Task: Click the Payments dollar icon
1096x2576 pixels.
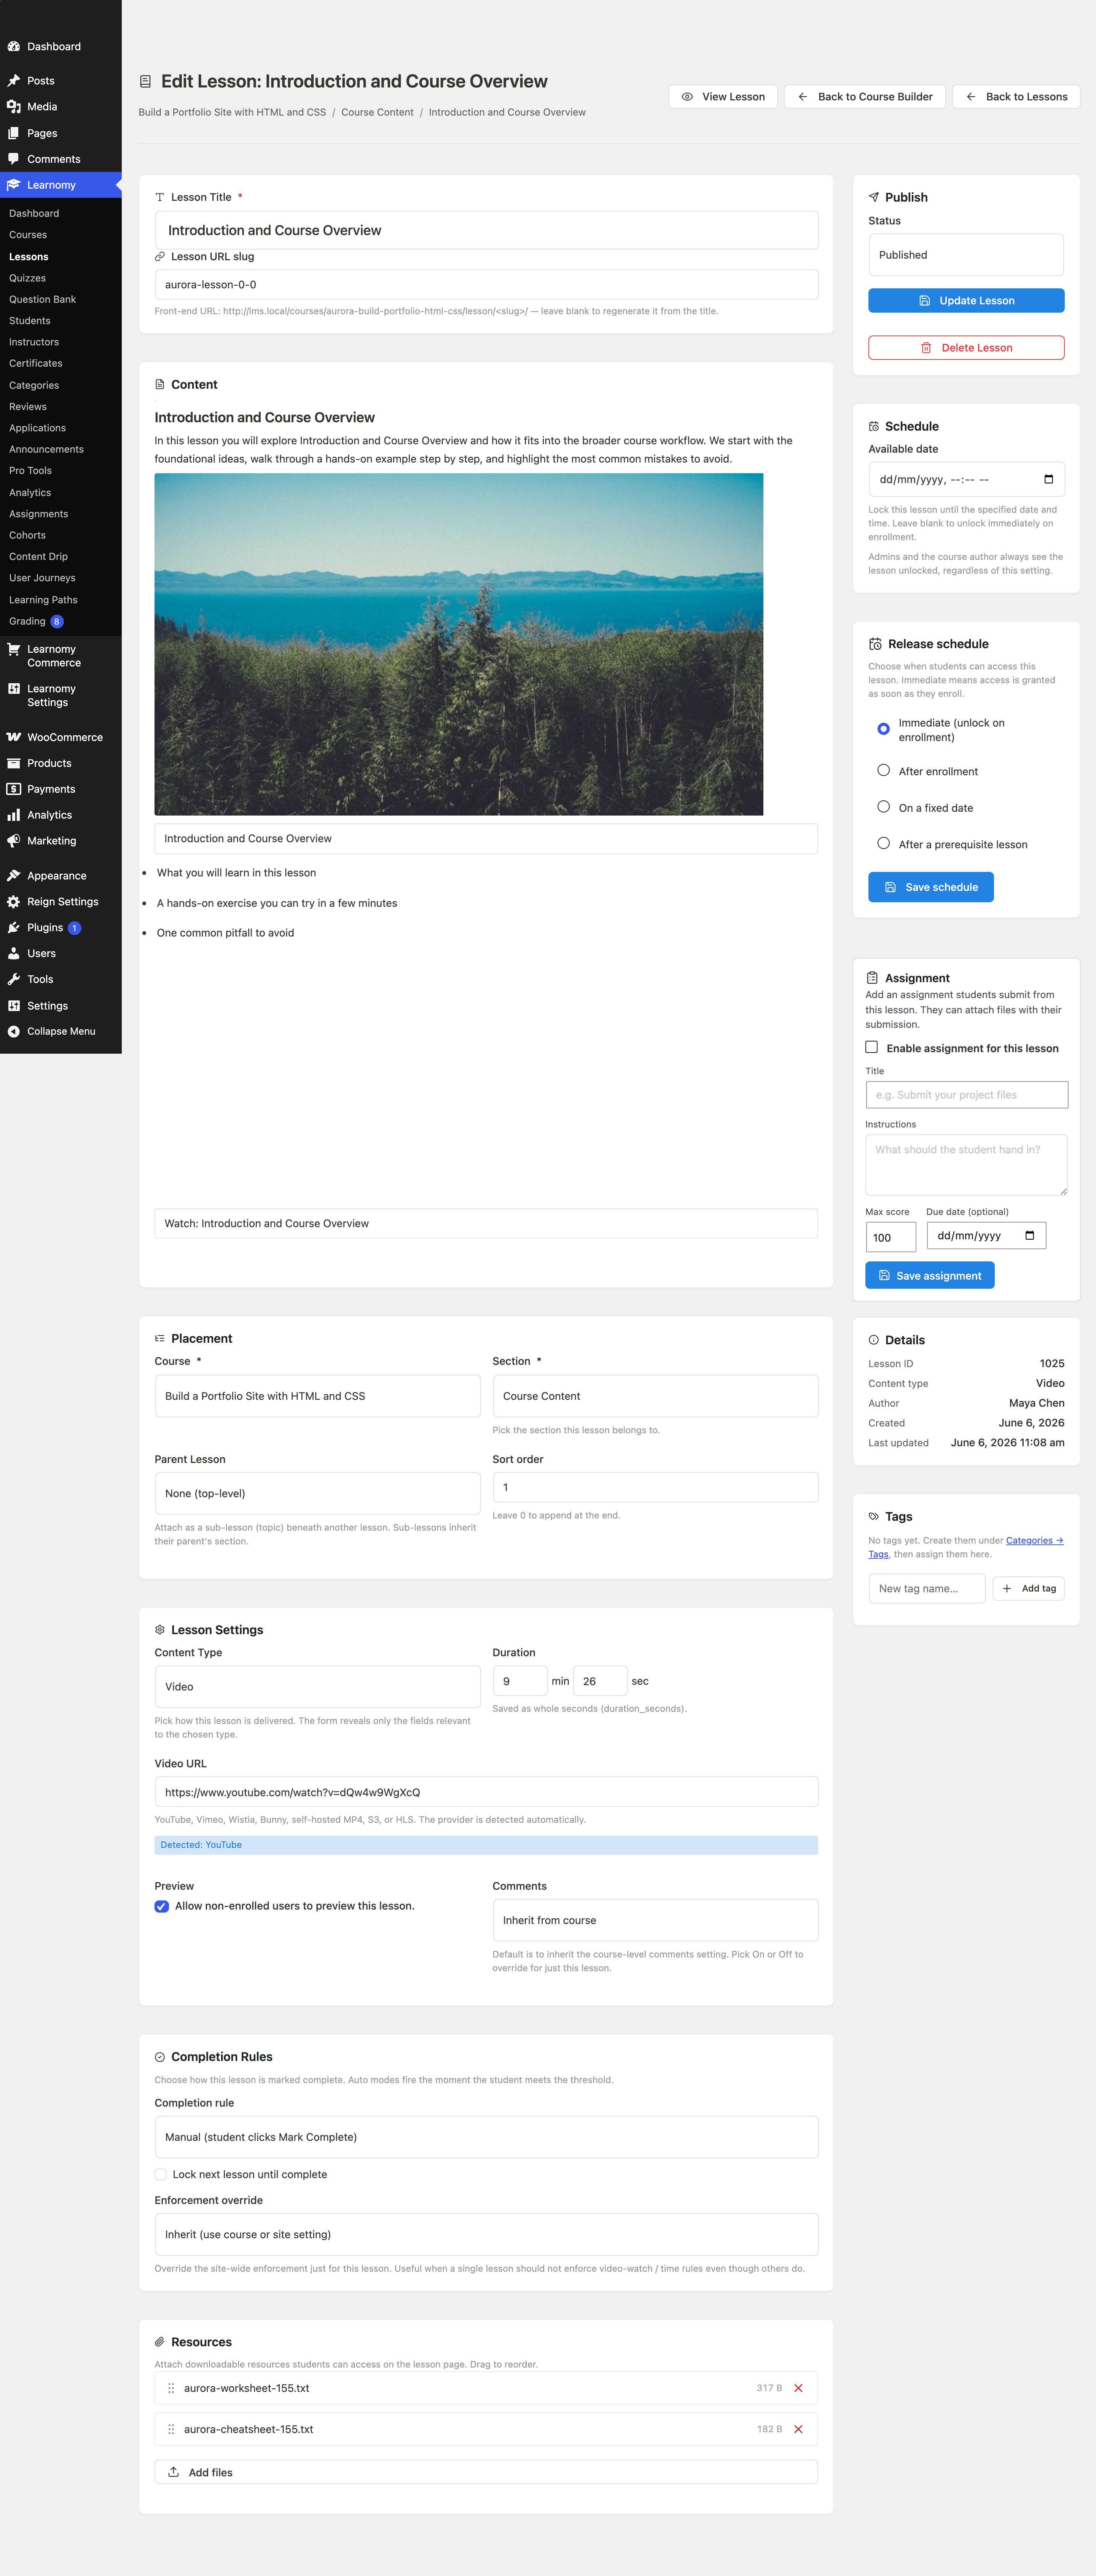Action: pos(14,789)
